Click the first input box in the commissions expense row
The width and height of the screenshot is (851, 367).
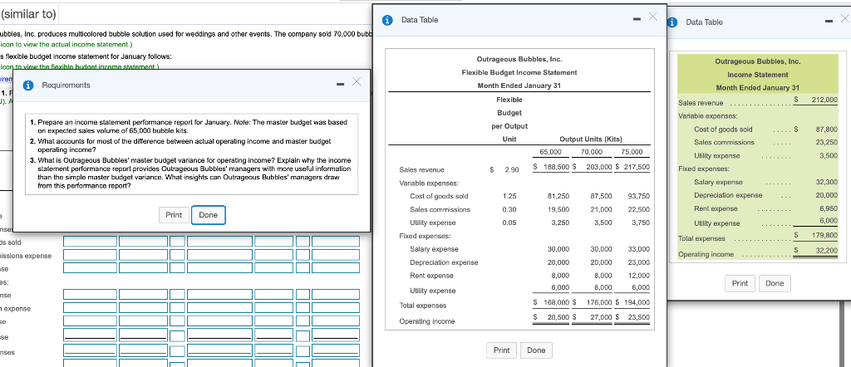[88, 256]
